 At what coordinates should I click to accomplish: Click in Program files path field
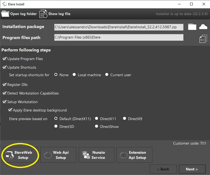(x=118, y=37)
